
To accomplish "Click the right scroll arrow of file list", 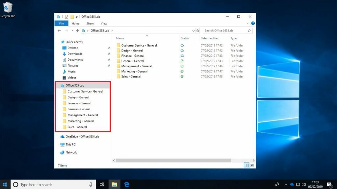I will coord(254,160).
